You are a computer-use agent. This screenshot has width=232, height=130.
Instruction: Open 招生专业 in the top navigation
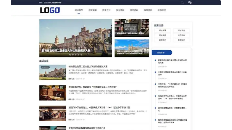[107, 10]
